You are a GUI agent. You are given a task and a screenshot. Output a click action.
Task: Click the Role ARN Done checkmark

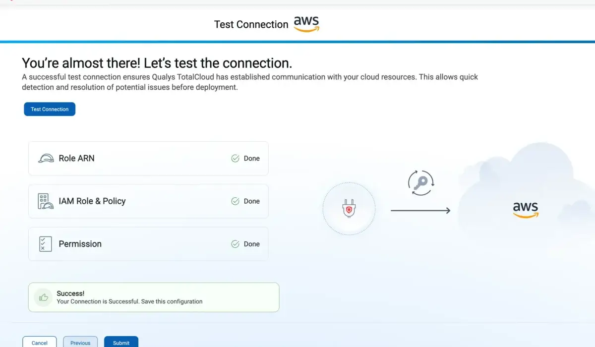click(236, 159)
